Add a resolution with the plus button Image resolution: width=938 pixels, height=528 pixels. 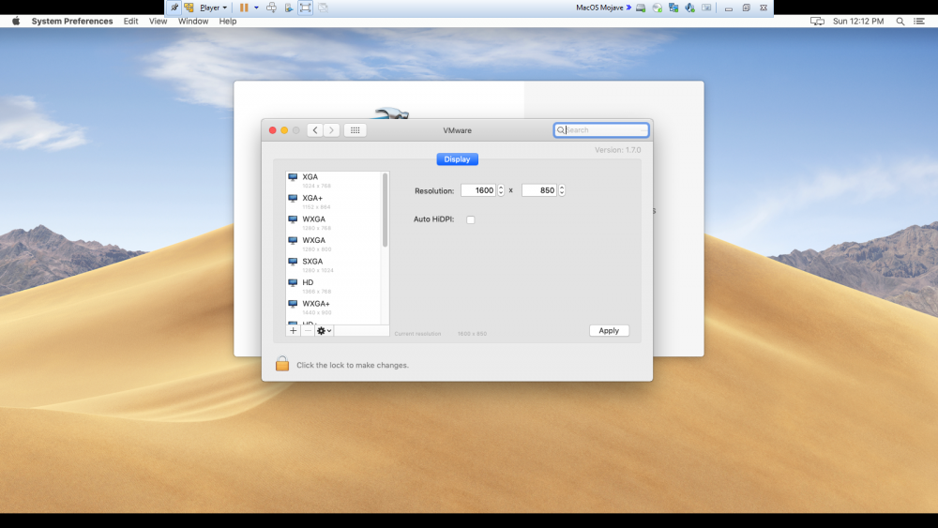(293, 331)
